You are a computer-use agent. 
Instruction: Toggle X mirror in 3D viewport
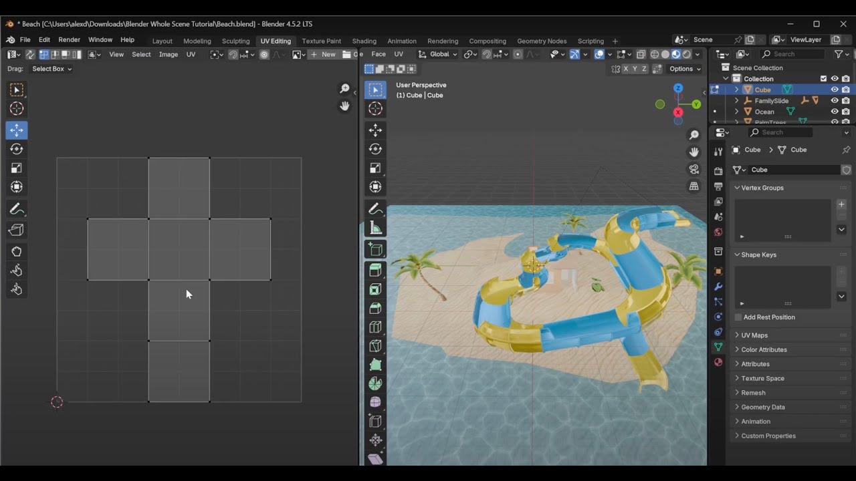pos(626,69)
